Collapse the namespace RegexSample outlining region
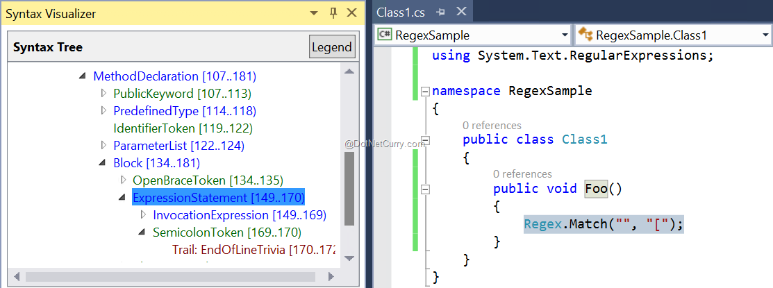The width and height of the screenshot is (773, 288). pyautogui.click(x=426, y=92)
